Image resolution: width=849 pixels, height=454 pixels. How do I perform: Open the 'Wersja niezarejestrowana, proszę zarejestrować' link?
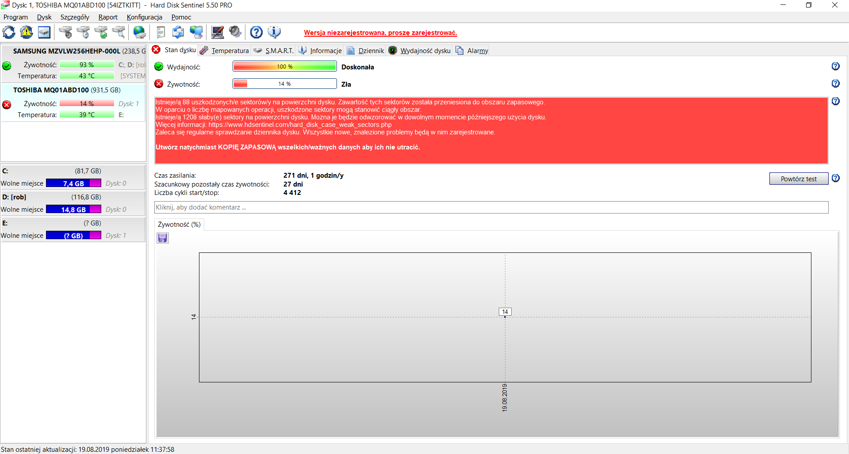pos(380,33)
